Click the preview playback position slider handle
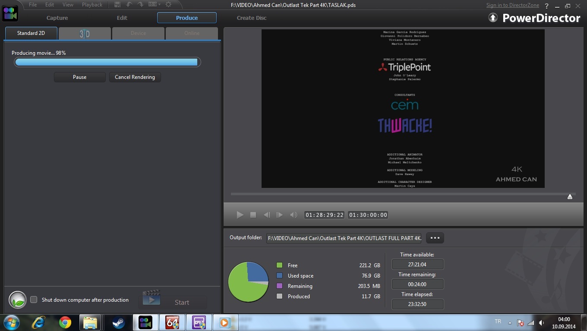The image size is (587, 331). tap(570, 197)
